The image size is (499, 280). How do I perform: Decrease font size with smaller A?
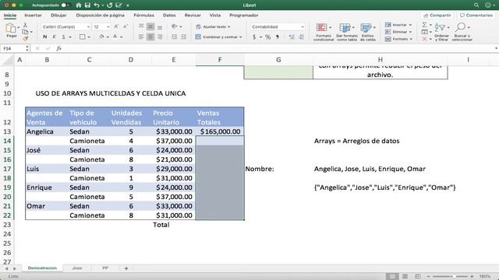126,26
